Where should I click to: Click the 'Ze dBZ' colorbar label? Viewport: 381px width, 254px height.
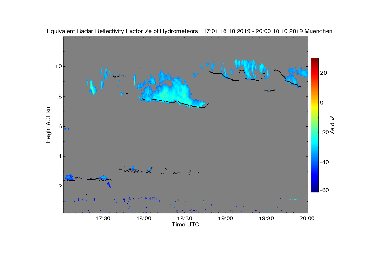tap(333, 125)
